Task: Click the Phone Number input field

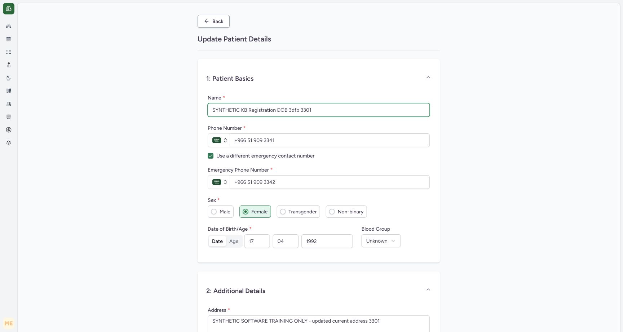Action: (330, 140)
